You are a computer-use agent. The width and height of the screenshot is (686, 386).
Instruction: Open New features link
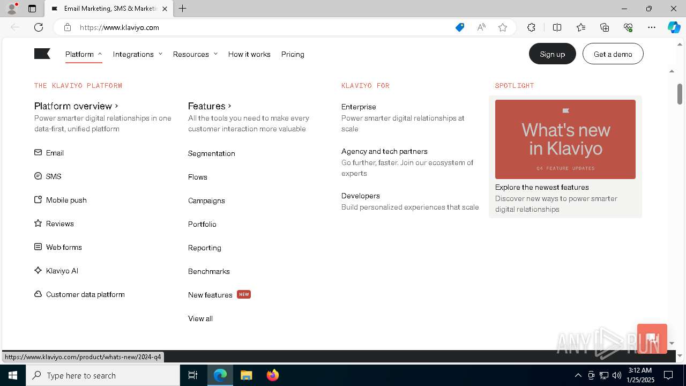click(210, 295)
